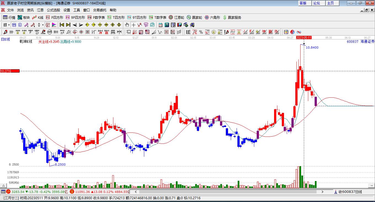Expand the 日 period dropdown arrow
This screenshot has width=375, height=202.
click(x=9, y=25)
